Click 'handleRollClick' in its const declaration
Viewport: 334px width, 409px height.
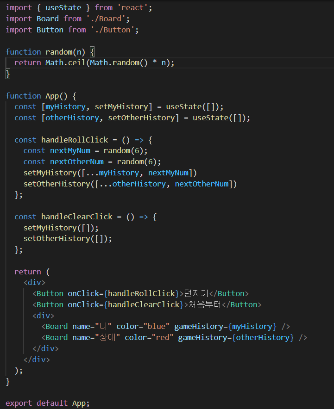click(x=75, y=140)
